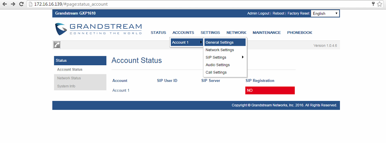Click the SIP User ID column header
This screenshot has width=386, height=143.
pyautogui.click(x=167, y=81)
